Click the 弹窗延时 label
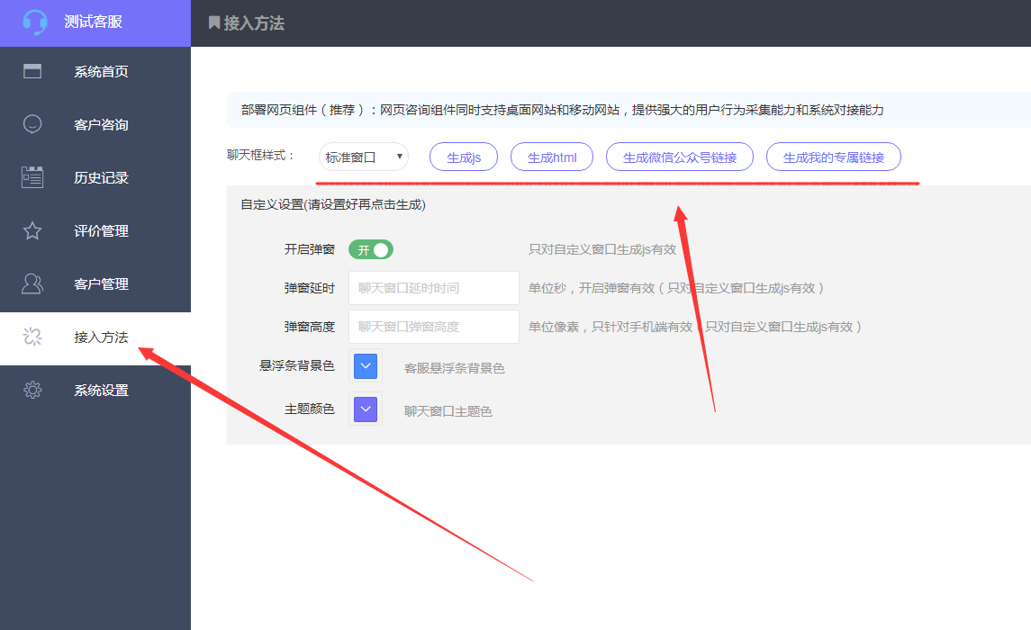Viewport: 1031px width, 630px height. [x=309, y=288]
